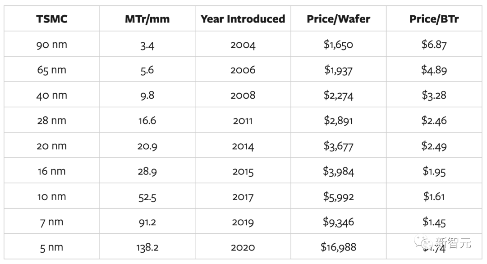Select the TSMC column header
This screenshot has width=487, height=264.
coord(52,19)
